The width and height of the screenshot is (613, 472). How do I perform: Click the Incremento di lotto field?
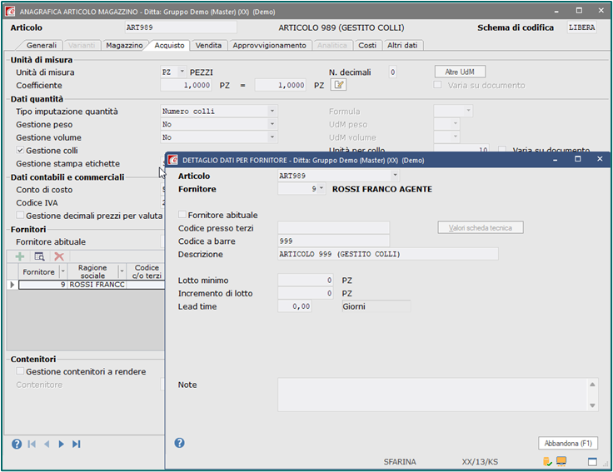306,293
